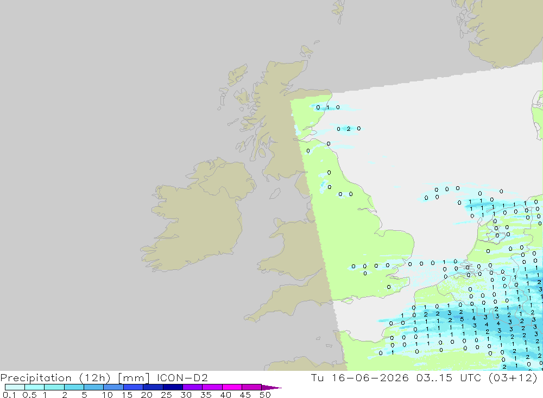Click the 10–15 mm legend swatch

(113, 387)
